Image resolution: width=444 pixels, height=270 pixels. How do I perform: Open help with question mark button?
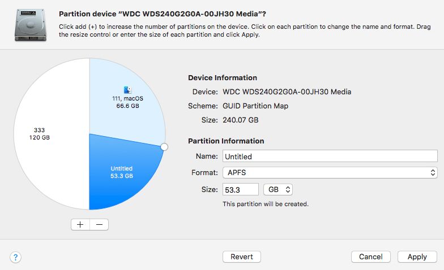tap(15, 257)
